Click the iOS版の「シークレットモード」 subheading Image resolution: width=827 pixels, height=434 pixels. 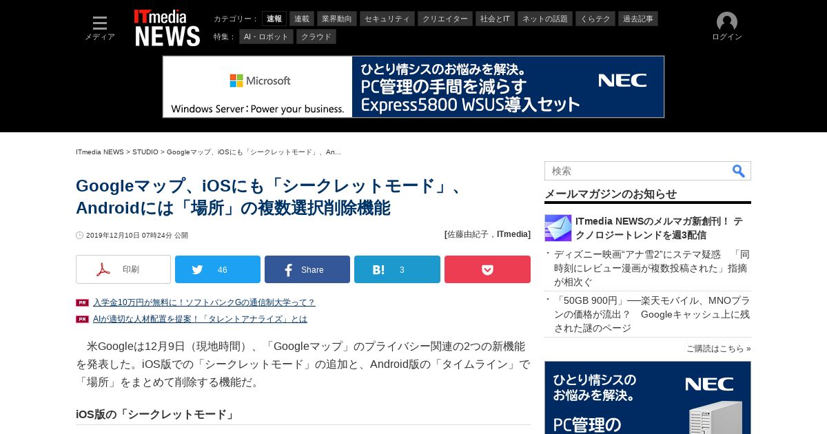(156, 415)
